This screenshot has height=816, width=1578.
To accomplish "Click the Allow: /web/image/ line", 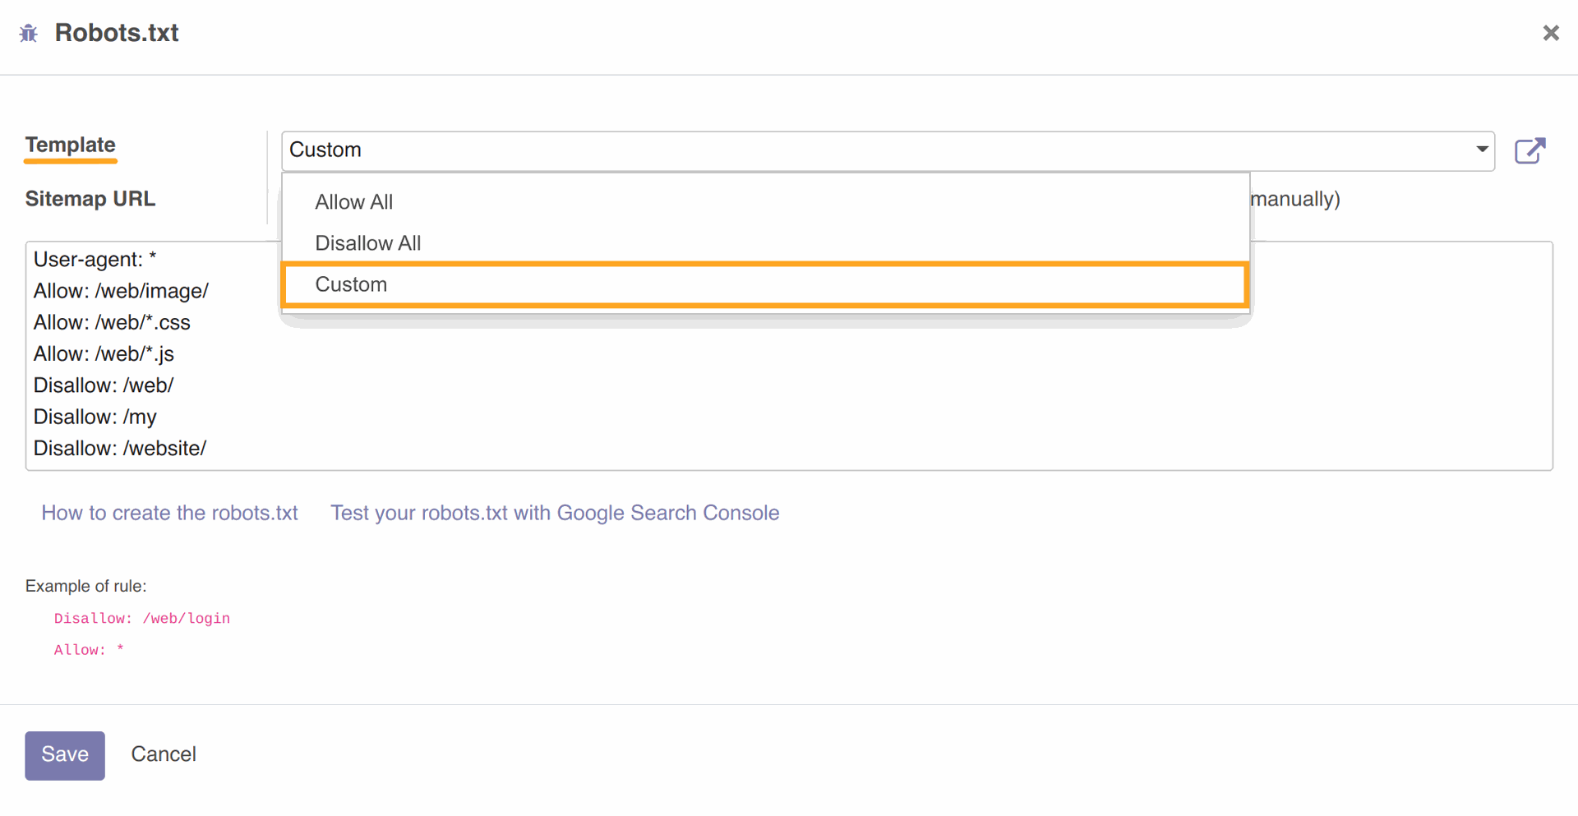I will 121,291.
